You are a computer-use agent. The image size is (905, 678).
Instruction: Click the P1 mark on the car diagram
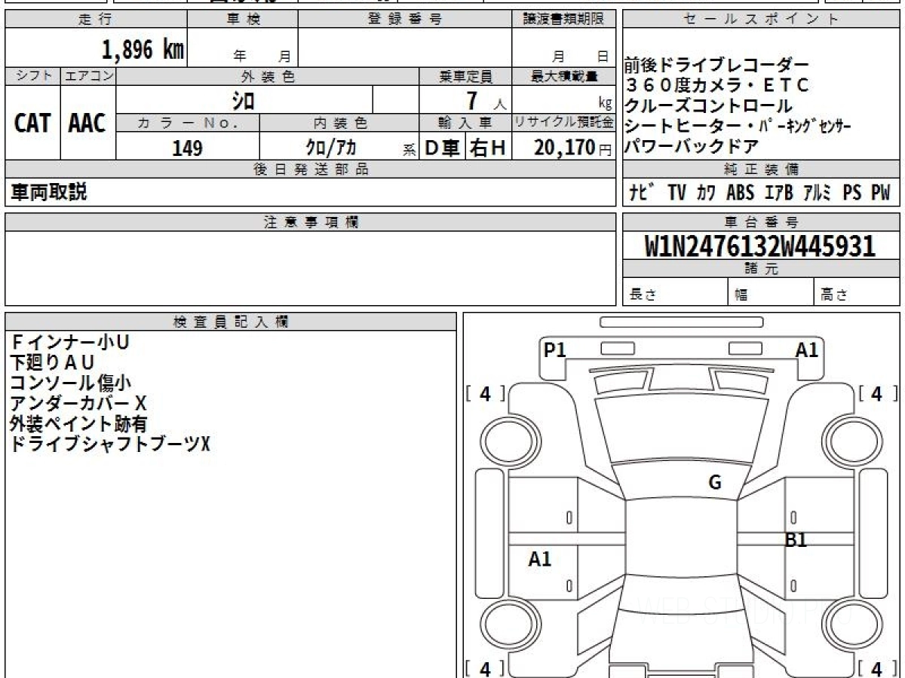555,350
